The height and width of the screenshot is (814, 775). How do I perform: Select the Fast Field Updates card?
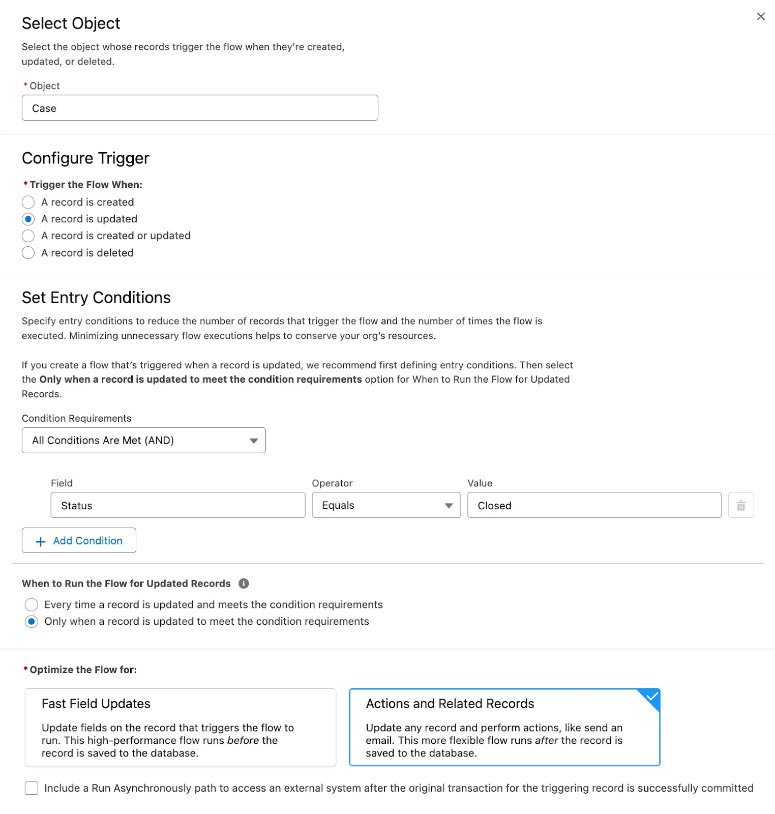click(180, 728)
